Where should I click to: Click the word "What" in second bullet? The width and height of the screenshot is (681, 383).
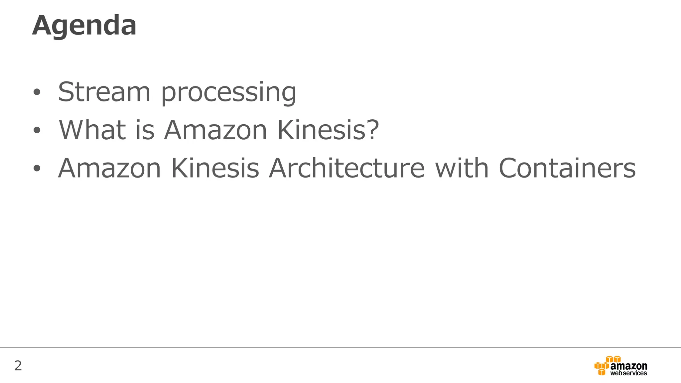pyautogui.click(x=93, y=130)
